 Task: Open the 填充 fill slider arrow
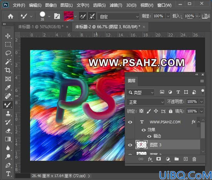tap(202, 111)
